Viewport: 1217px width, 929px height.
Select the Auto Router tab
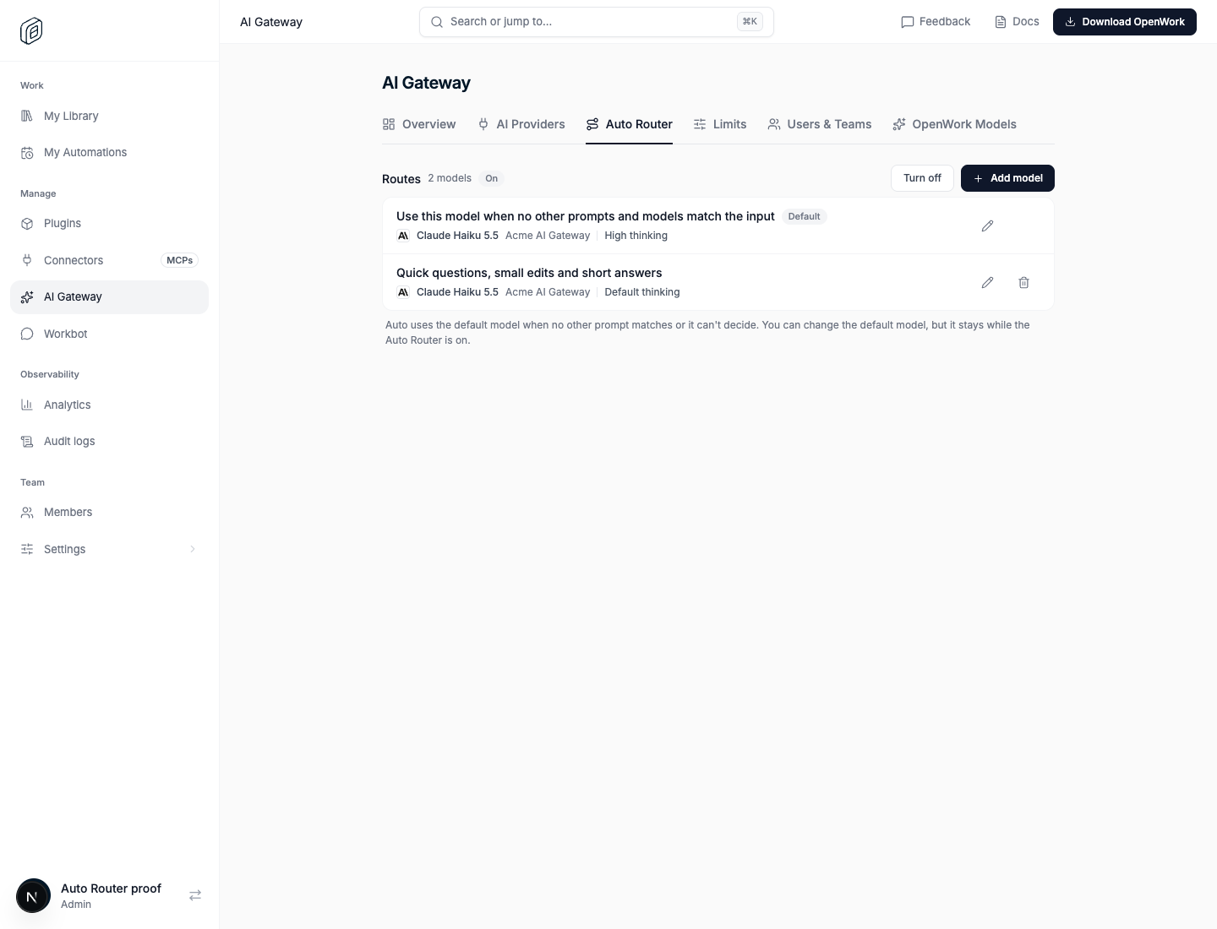coord(629,124)
